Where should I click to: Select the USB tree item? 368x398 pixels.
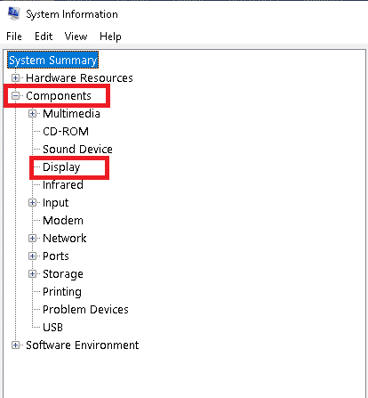52,328
